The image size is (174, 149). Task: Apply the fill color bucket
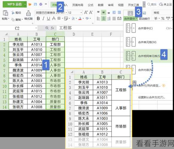coord(73,18)
